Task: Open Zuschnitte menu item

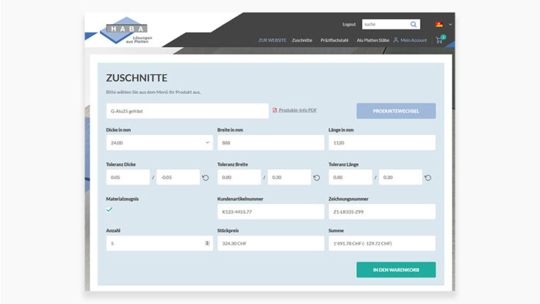Action: 302,40
